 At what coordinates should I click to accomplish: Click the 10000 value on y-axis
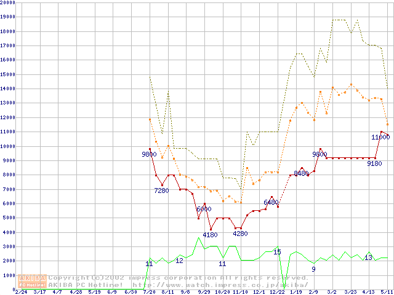[8, 146]
